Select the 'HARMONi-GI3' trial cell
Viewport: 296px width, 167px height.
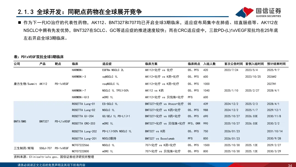coord(80,97)
